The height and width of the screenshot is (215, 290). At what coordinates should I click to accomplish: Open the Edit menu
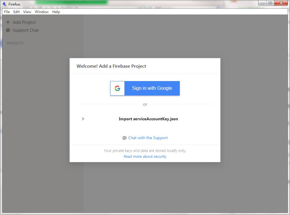pos(17,12)
